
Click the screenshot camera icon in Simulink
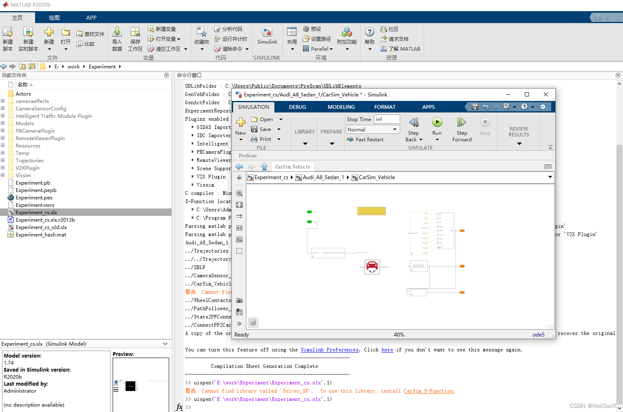click(x=239, y=300)
